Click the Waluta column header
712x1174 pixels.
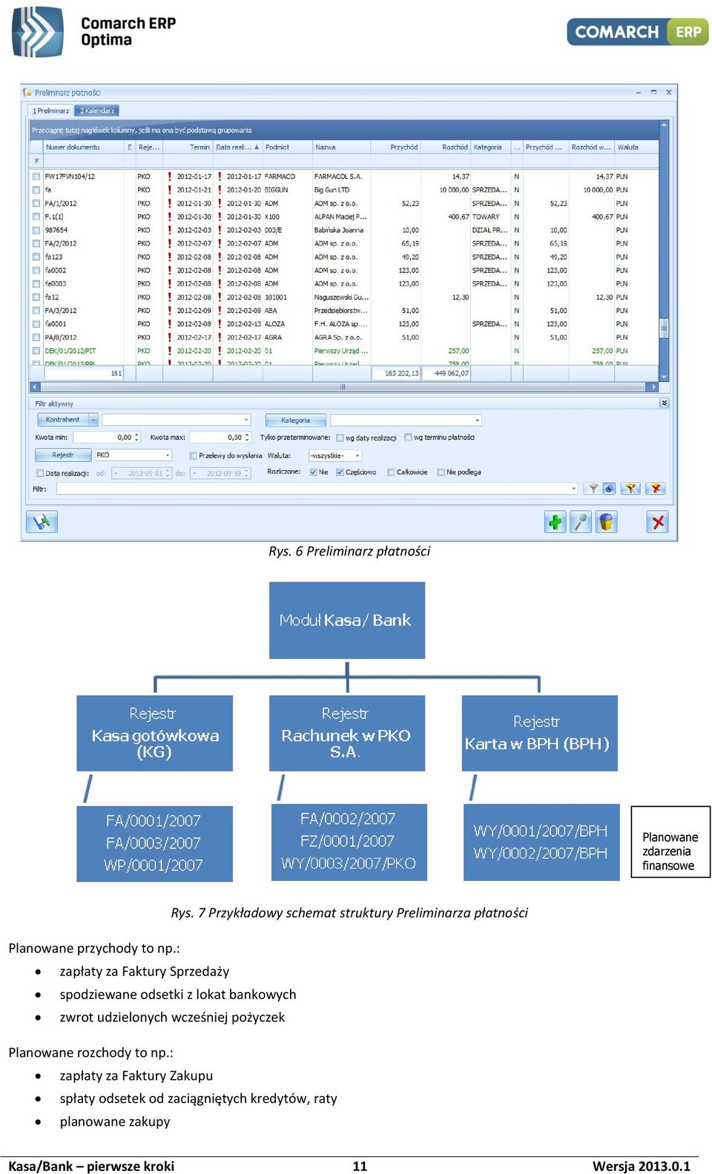[636, 147]
